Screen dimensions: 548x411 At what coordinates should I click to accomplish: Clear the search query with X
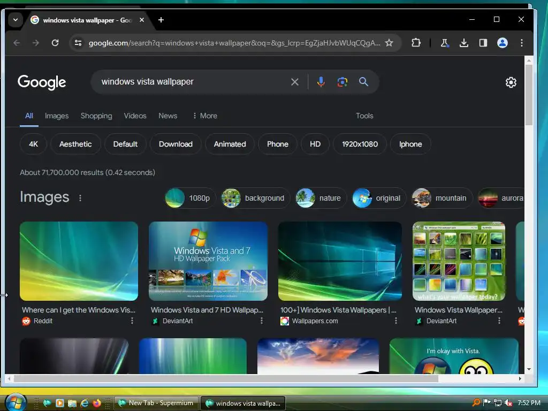tap(295, 82)
